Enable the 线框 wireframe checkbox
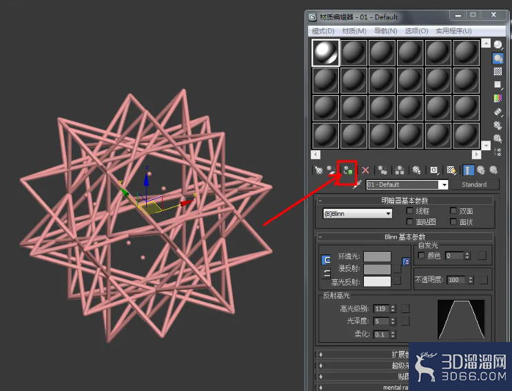This screenshot has height=391, width=512. tap(409, 211)
